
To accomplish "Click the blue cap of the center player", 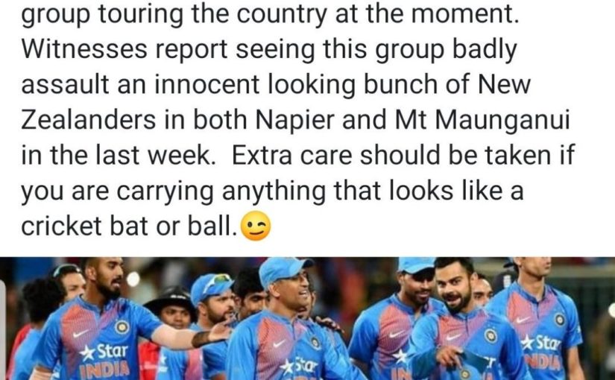I will 283,271.
